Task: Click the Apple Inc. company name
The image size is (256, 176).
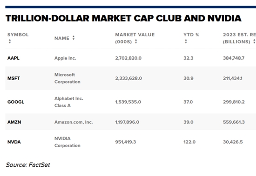Action: coord(65,58)
